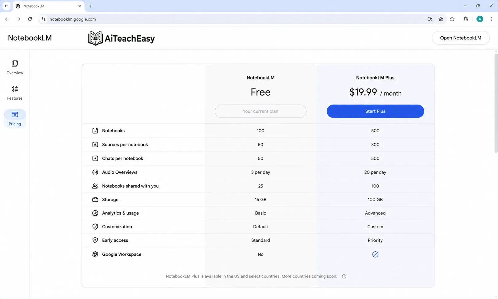Screen dimensions: 498x299
Task: Click the Audio Overviews label
Action: click(120, 172)
